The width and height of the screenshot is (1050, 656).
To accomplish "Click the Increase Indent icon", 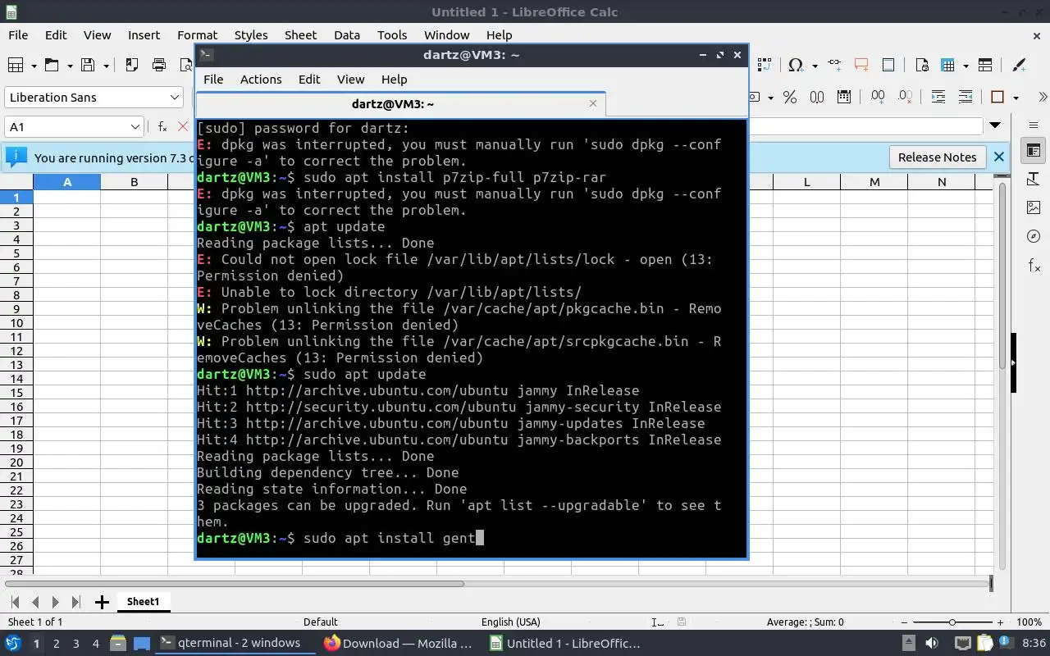I will (938, 98).
